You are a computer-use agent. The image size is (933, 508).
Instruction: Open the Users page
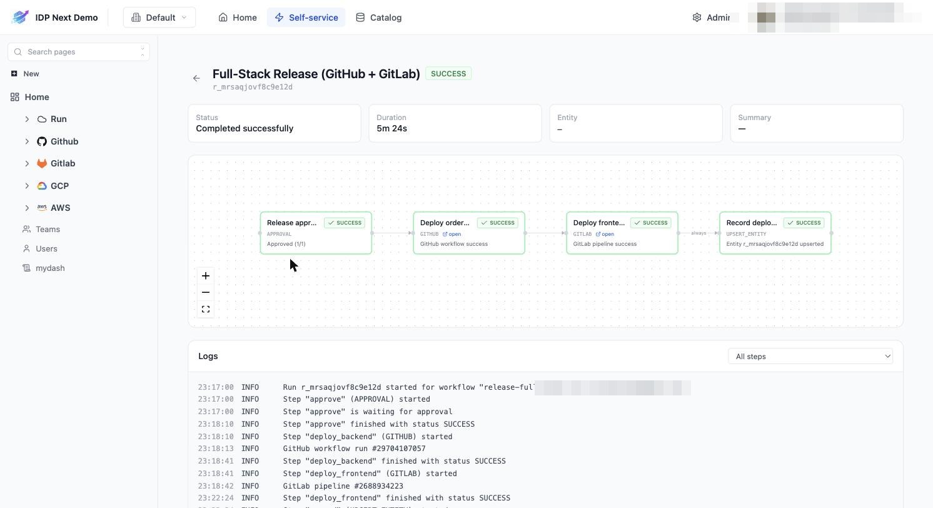coord(46,249)
